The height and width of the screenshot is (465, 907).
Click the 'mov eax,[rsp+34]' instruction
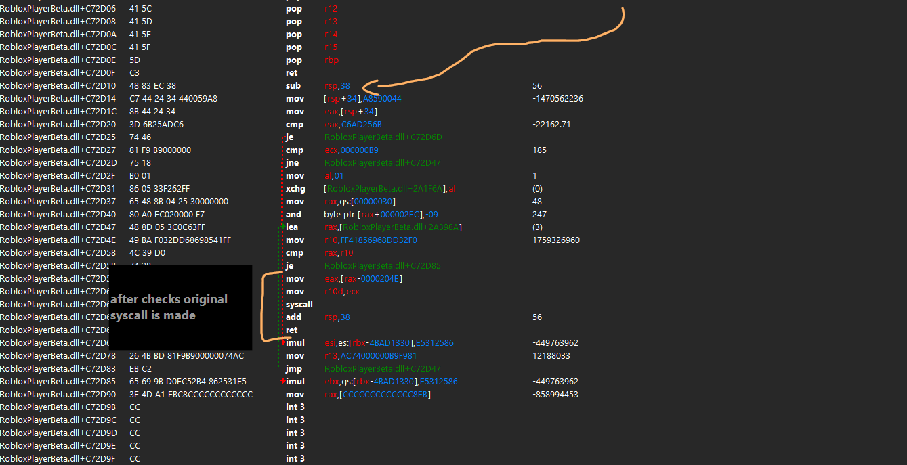(331, 112)
